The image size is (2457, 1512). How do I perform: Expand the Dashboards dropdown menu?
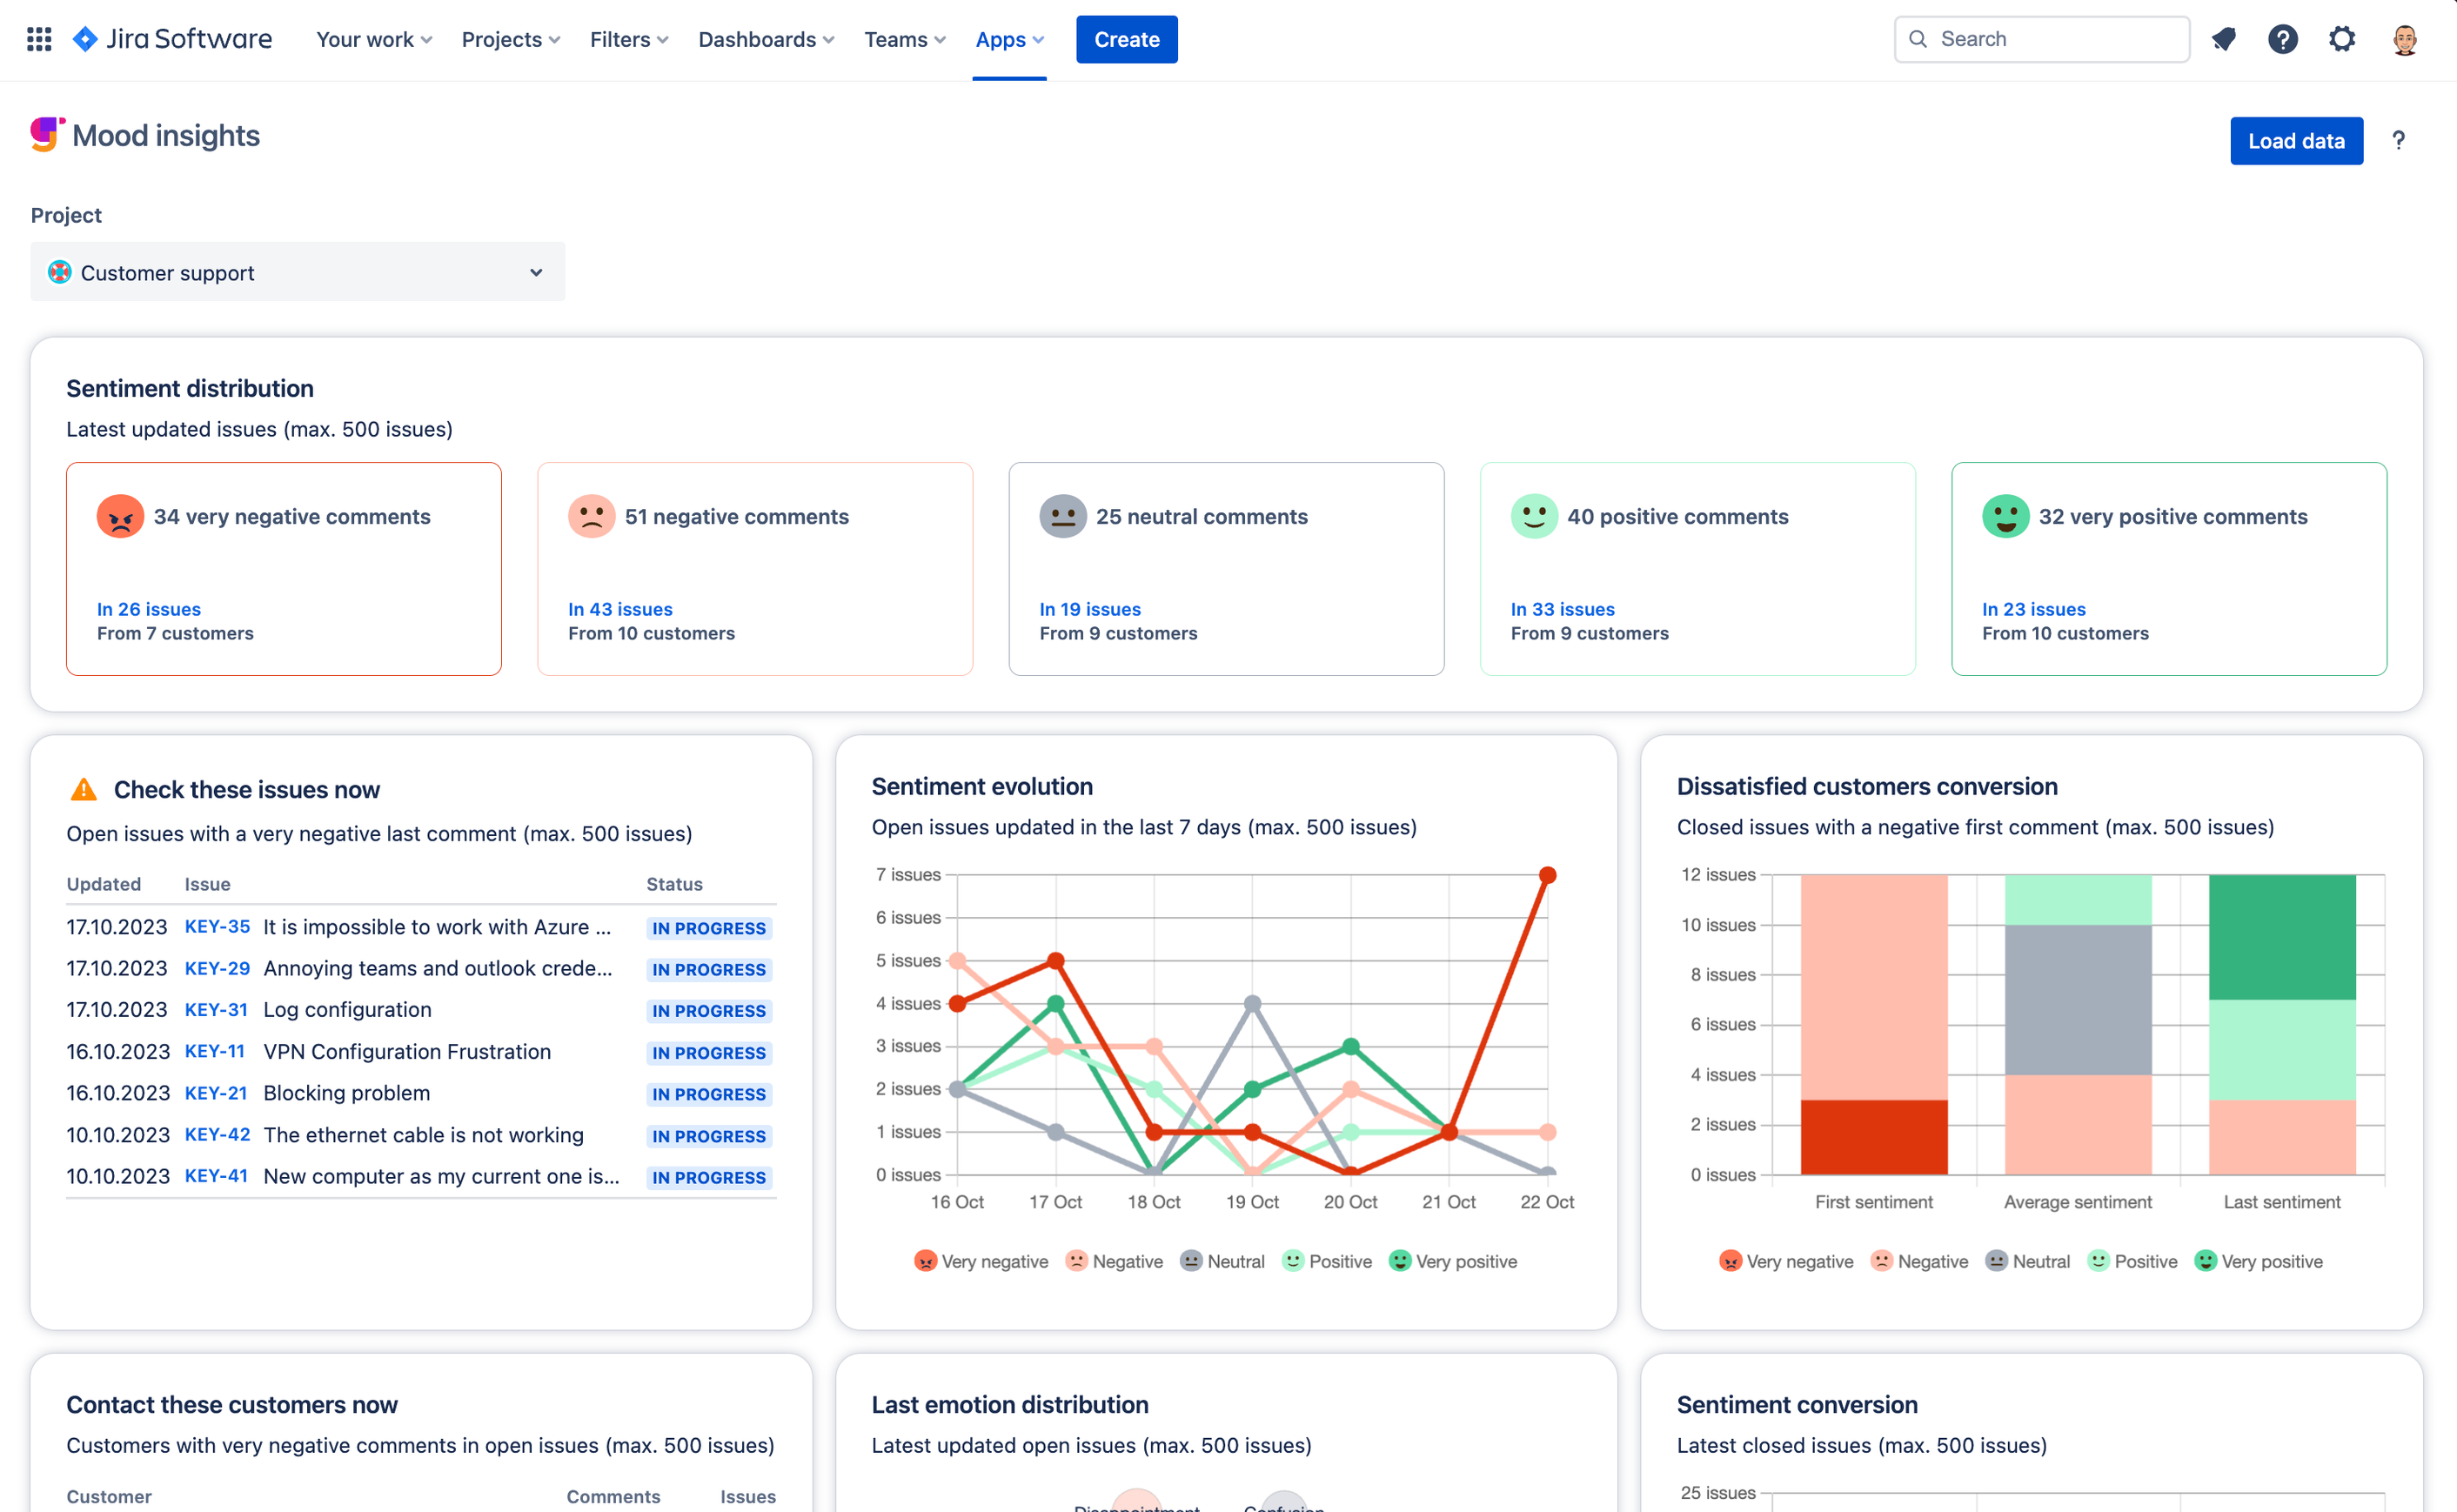pos(765,39)
